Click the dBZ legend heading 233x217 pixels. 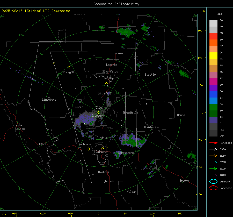[x=220, y=14]
